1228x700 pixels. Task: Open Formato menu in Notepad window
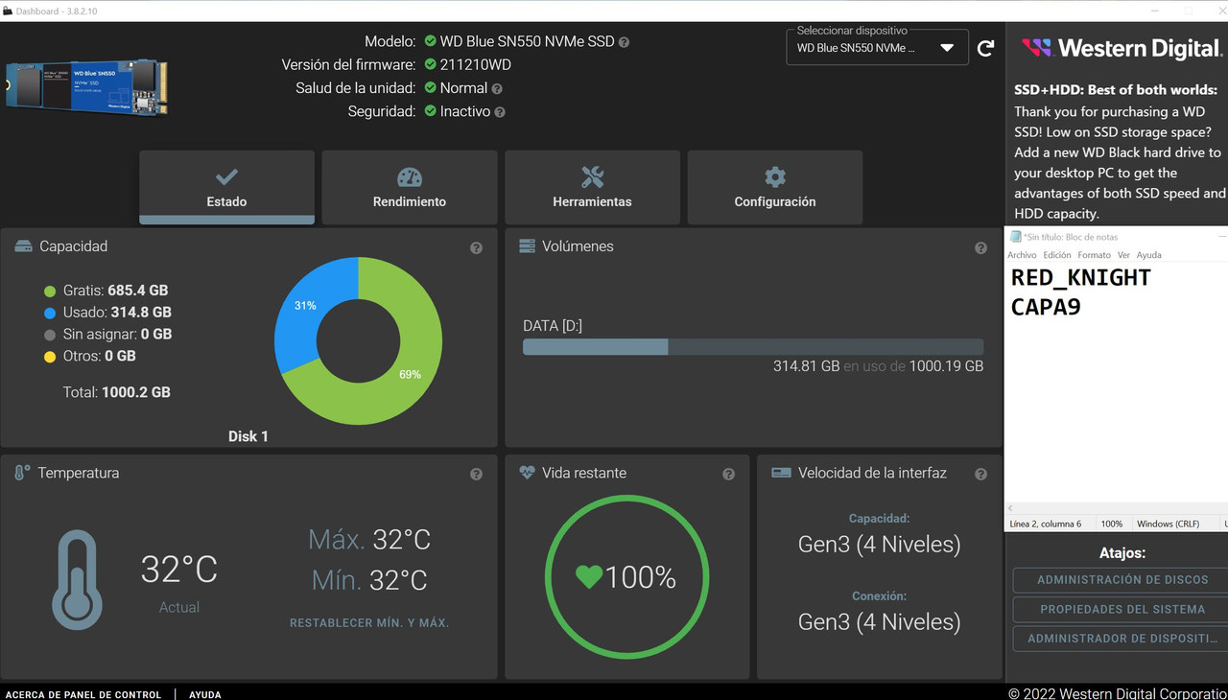point(1094,255)
